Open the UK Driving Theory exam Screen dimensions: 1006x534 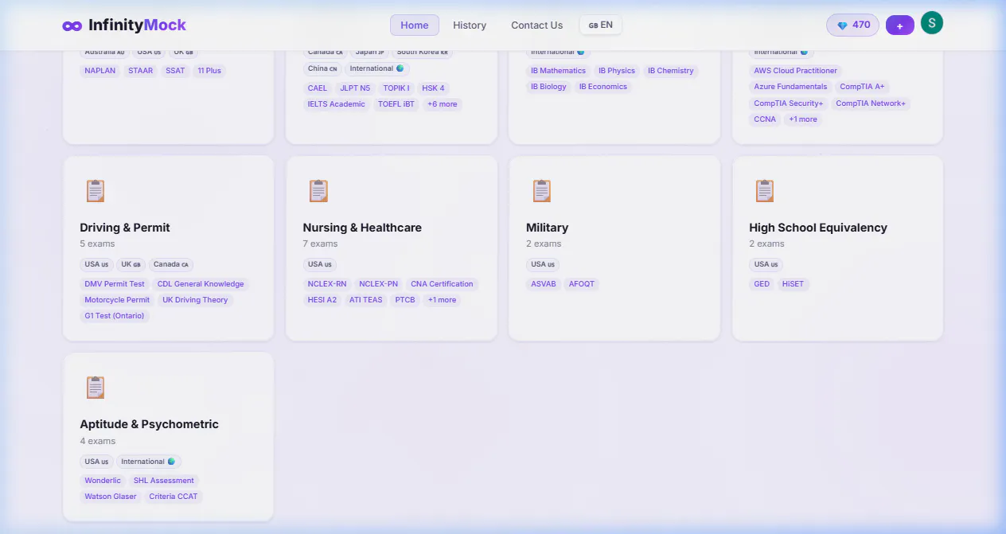point(195,300)
